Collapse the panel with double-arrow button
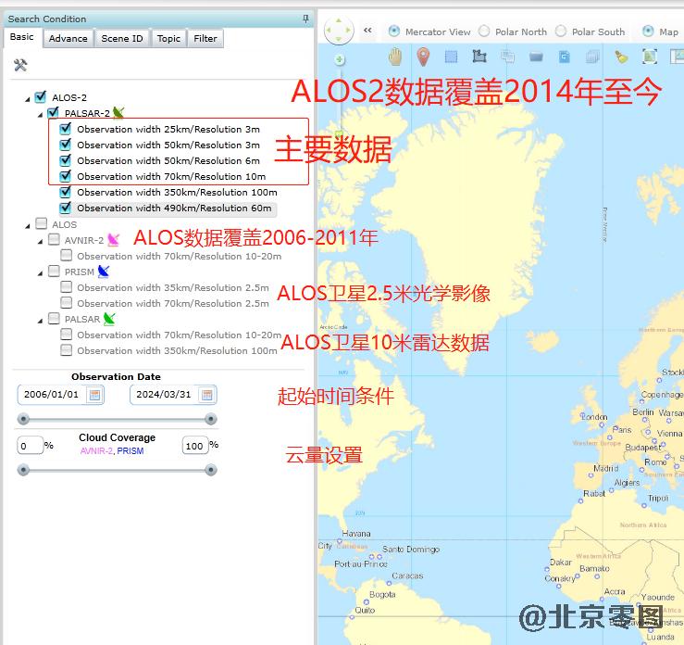Viewport: 684px width, 645px height. (x=367, y=31)
